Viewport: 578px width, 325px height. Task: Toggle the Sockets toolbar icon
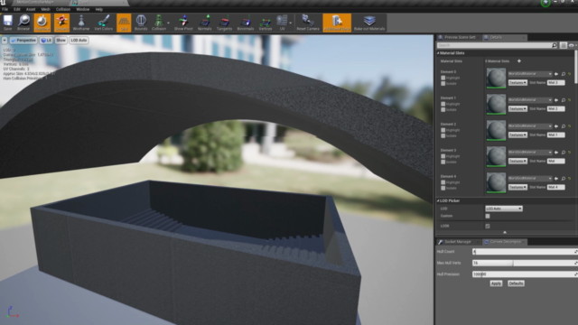pos(61,23)
